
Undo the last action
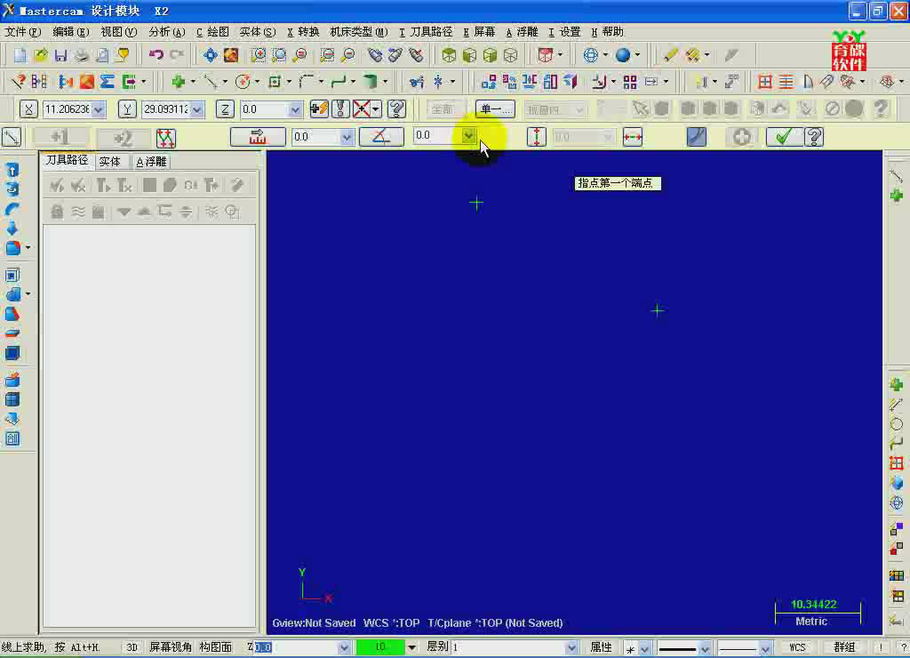[x=156, y=55]
